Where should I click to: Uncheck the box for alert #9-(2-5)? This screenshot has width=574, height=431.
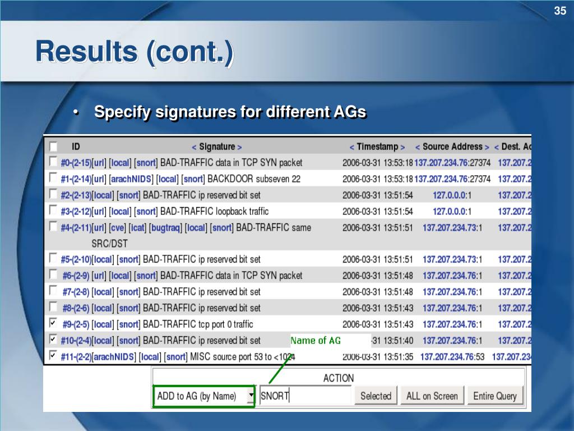click(53, 323)
